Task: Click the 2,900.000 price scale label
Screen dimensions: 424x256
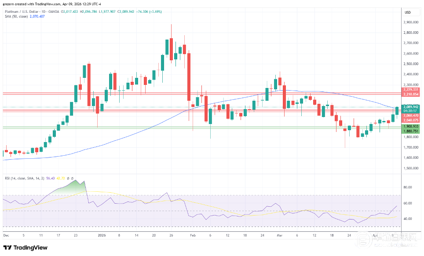Action: [410, 22]
